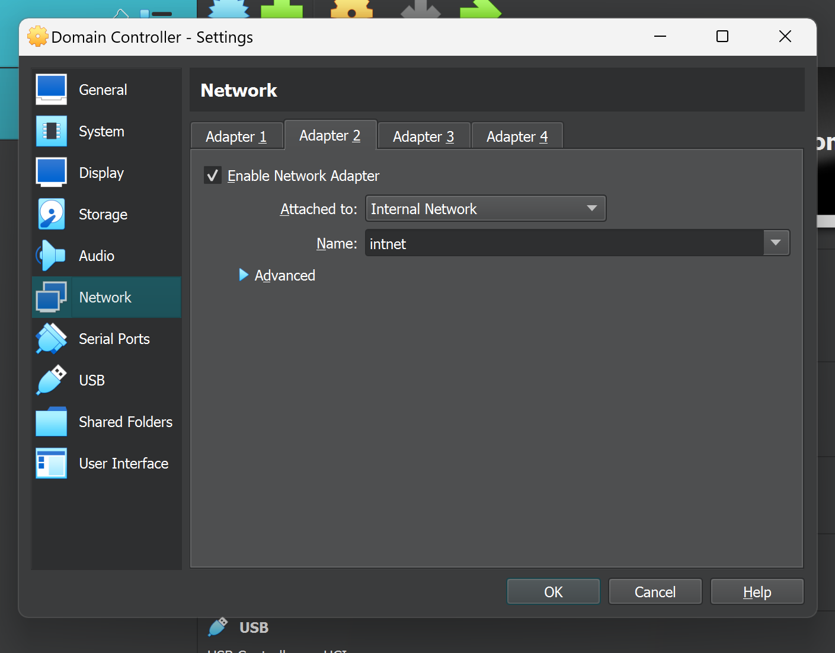Screen dimensions: 835x653
Task: Click the intnet name input field
Action: 564,243
